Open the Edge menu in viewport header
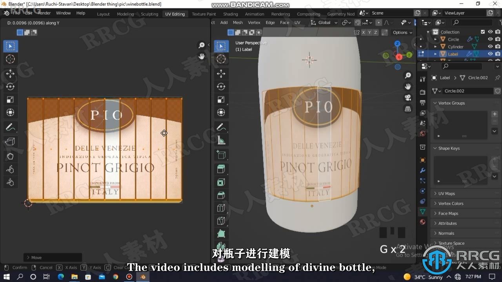This screenshot has width=502, height=282. coord(270,23)
